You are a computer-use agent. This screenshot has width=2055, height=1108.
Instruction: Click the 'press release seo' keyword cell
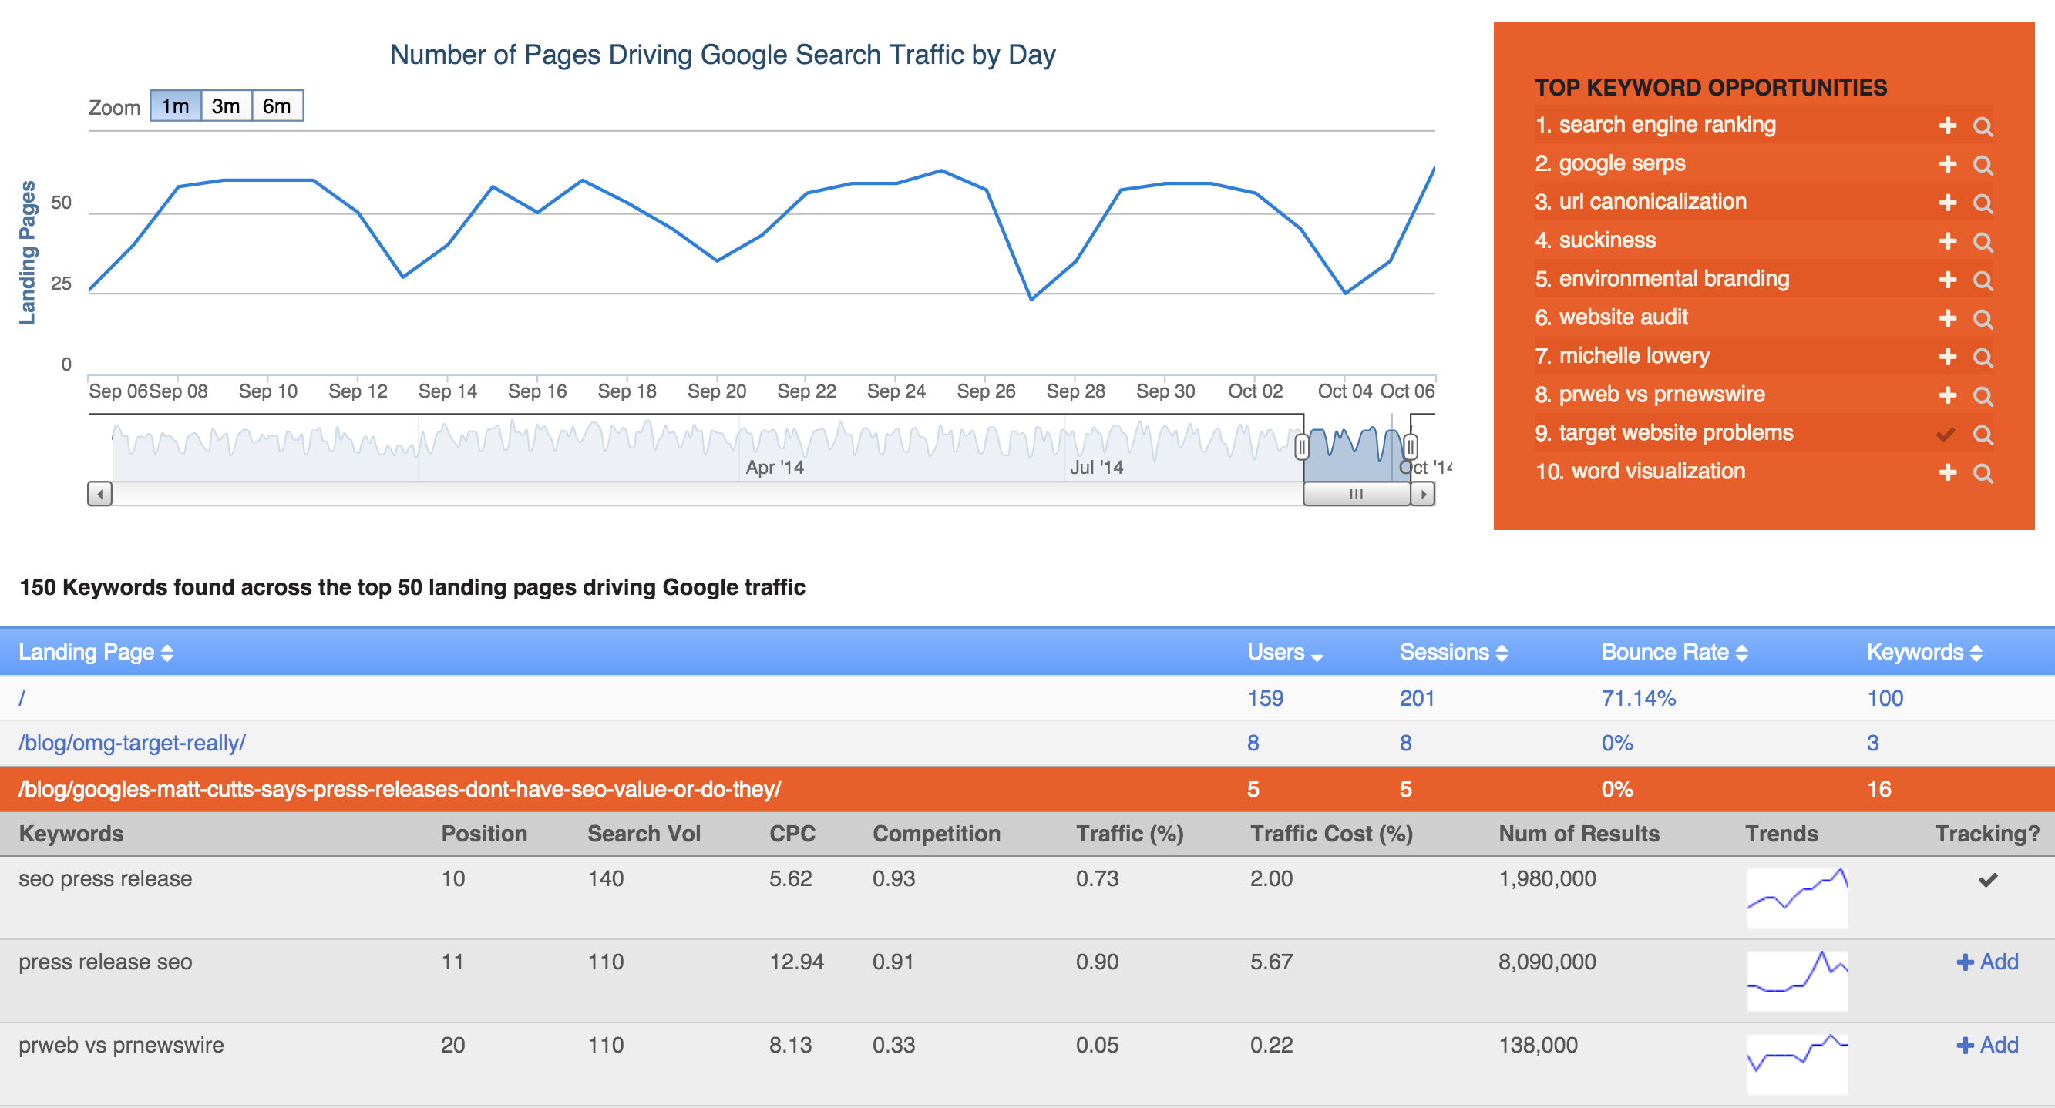click(106, 962)
